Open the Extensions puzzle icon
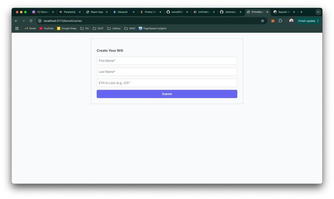The width and height of the screenshot is (334, 199). pyautogui.click(x=280, y=21)
